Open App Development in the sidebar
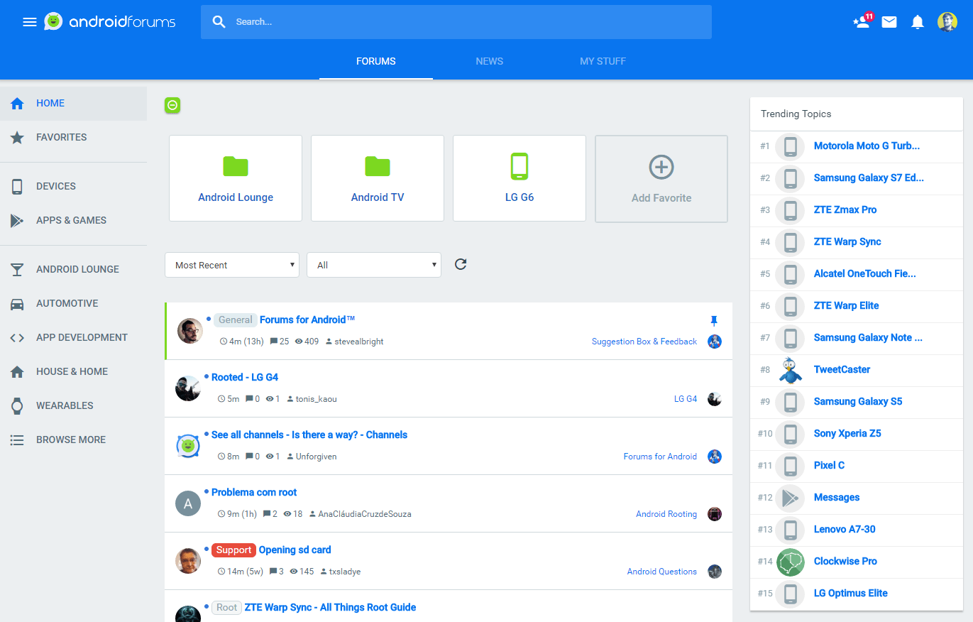 point(74,337)
